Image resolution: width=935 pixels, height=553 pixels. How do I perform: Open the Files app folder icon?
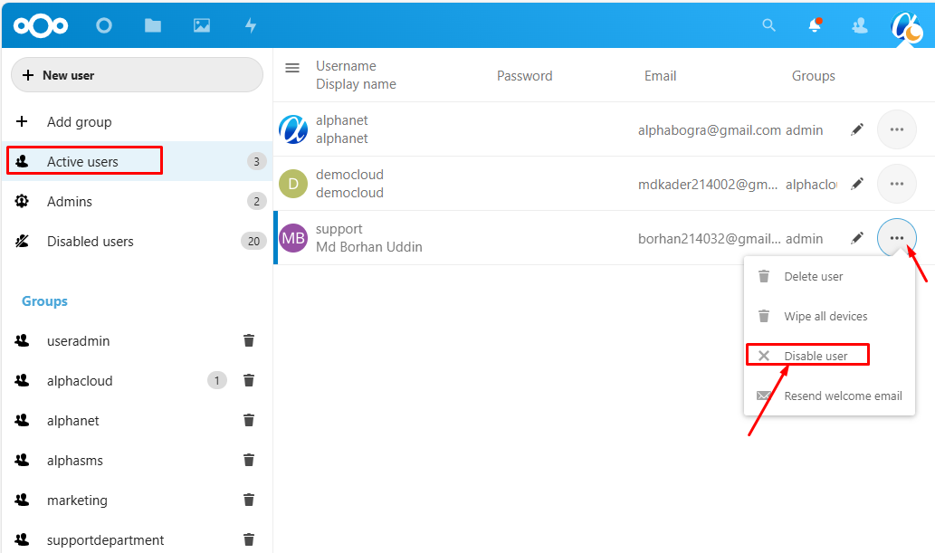tap(153, 25)
